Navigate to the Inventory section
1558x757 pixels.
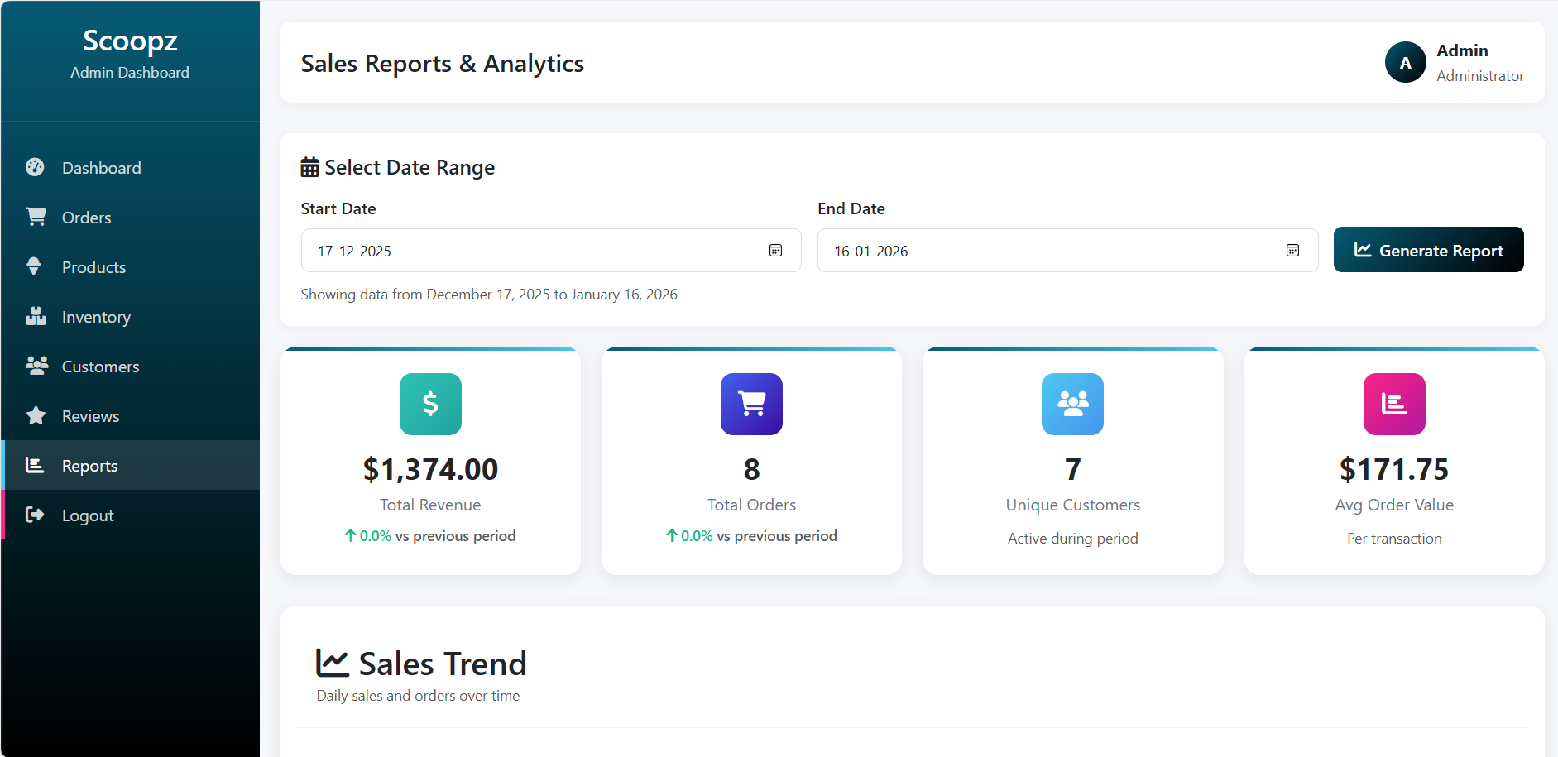click(x=96, y=317)
